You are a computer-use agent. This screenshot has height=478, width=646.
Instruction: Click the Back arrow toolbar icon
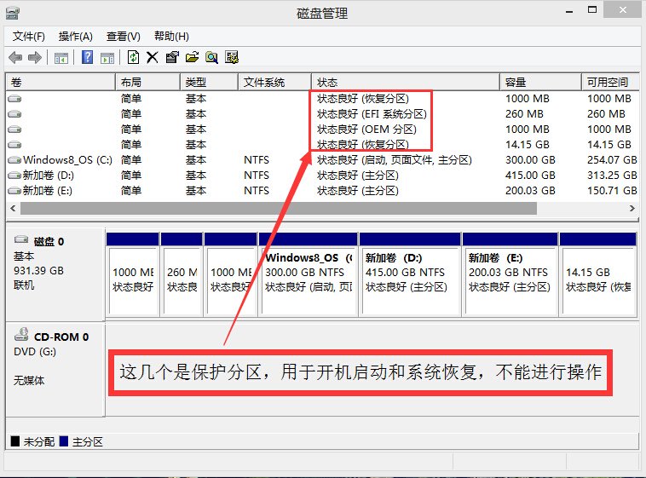coord(15,57)
